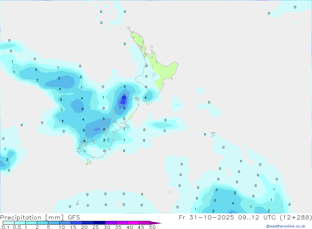Click the '20' legend scale label
Screen dimensions: 312x229
[x=84, y=227]
